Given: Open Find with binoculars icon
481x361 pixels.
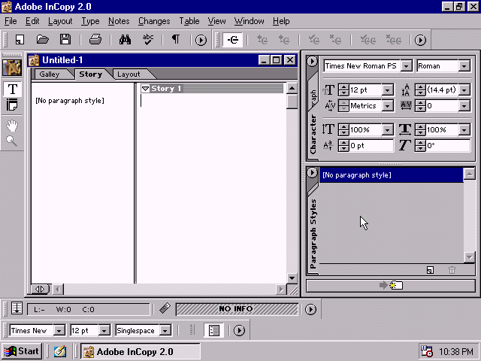Looking at the screenshot, I should (126, 40).
